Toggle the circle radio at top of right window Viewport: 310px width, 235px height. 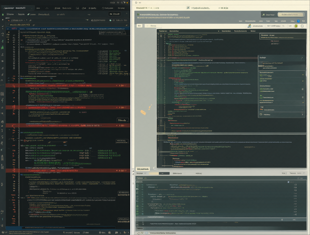coord(136,3)
